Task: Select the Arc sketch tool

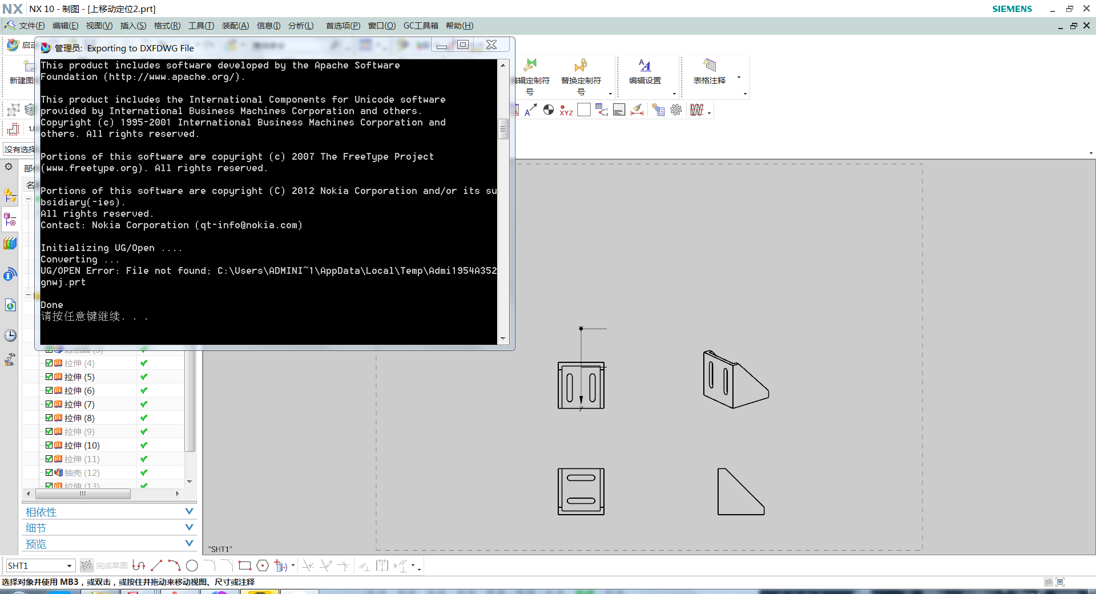Action: tap(174, 565)
